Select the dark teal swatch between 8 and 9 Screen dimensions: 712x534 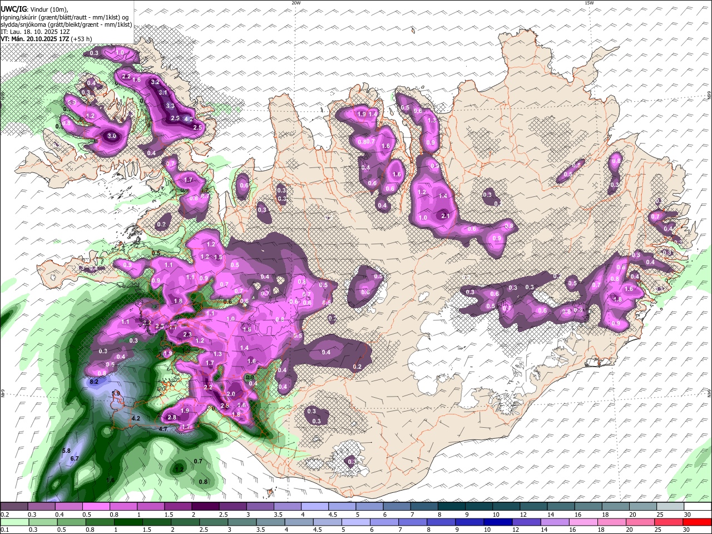coord(452,507)
